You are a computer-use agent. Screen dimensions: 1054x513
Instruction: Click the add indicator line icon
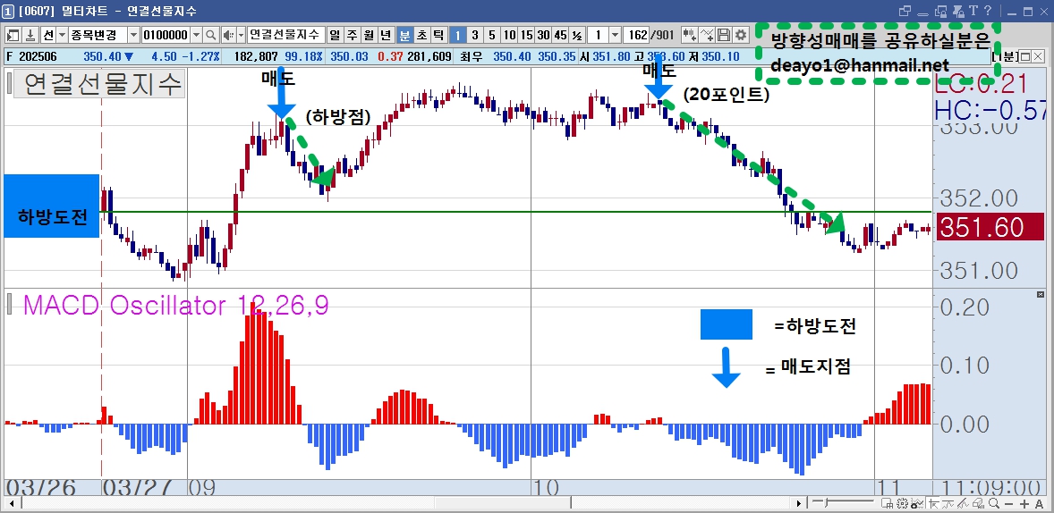pos(707,35)
